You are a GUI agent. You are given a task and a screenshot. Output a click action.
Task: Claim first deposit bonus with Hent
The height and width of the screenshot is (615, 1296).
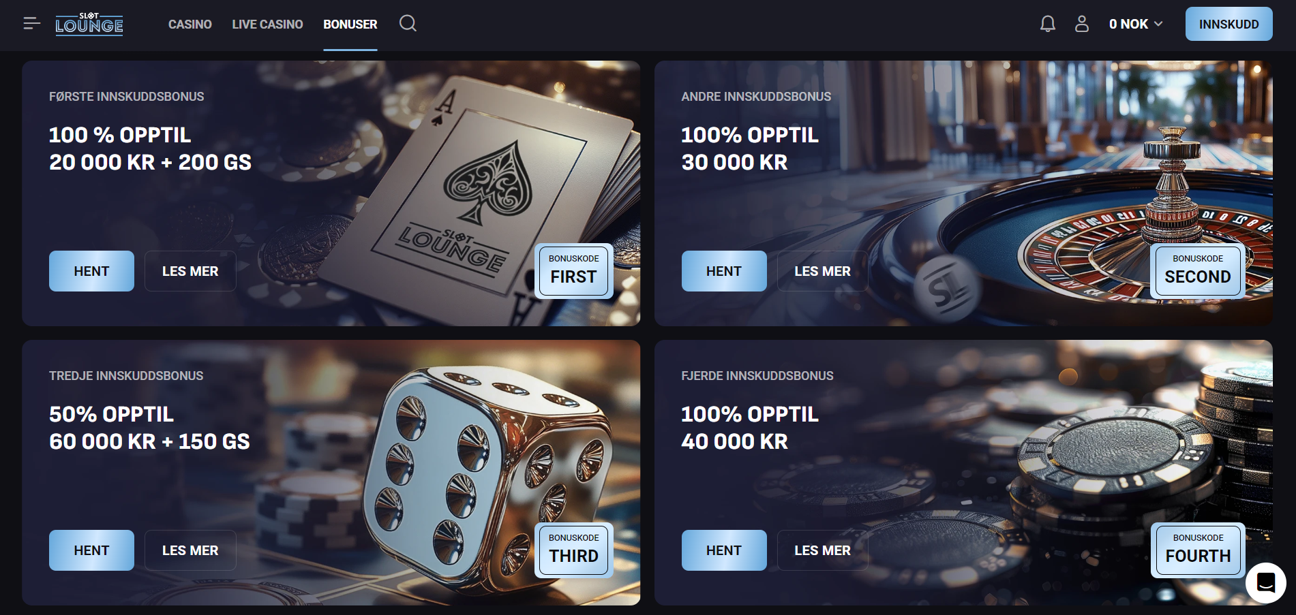(91, 271)
